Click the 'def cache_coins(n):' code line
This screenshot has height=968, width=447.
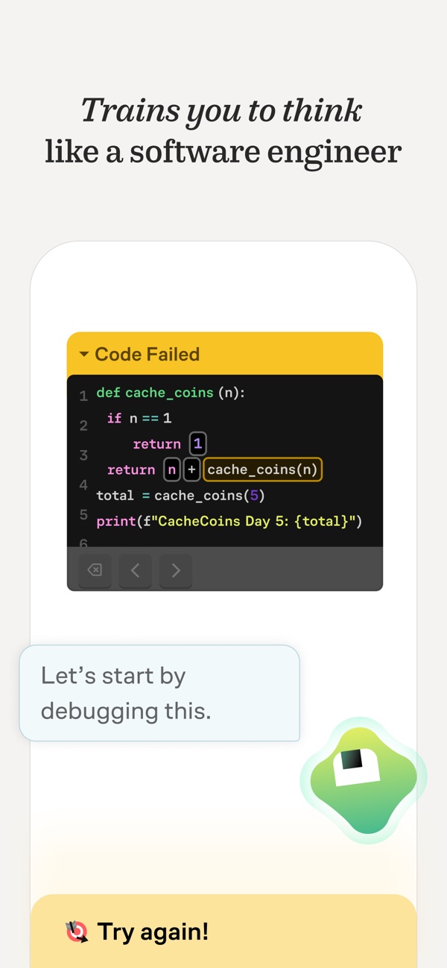pos(171,393)
